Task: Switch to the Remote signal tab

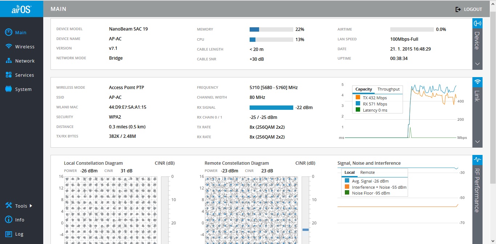Action: [x=367, y=172]
